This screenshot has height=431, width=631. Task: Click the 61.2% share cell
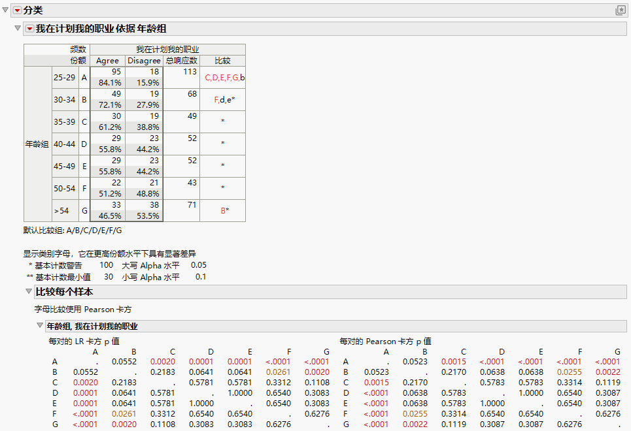pyautogui.click(x=108, y=127)
